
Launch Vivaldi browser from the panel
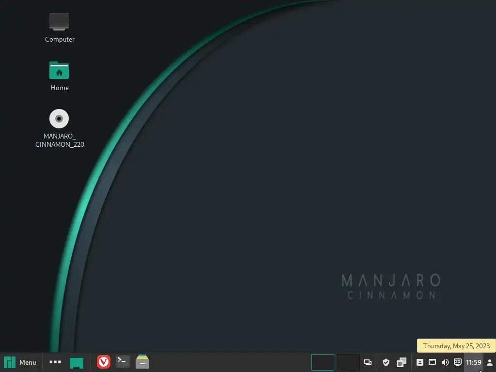(x=104, y=362)
